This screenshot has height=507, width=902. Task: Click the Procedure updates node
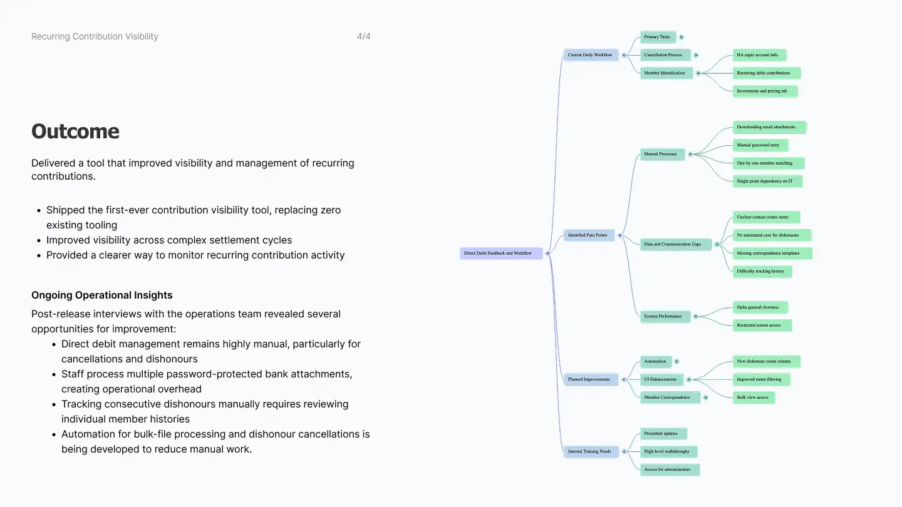[663, 433]
